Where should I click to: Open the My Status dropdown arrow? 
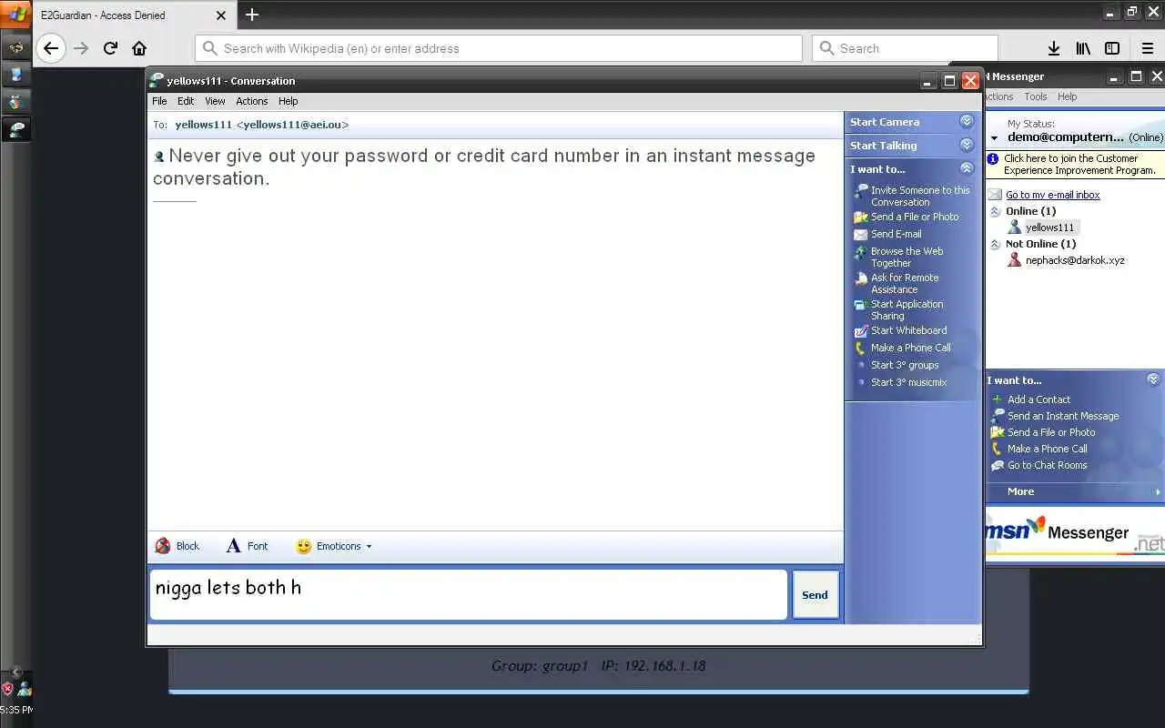[x=995, y=138]
